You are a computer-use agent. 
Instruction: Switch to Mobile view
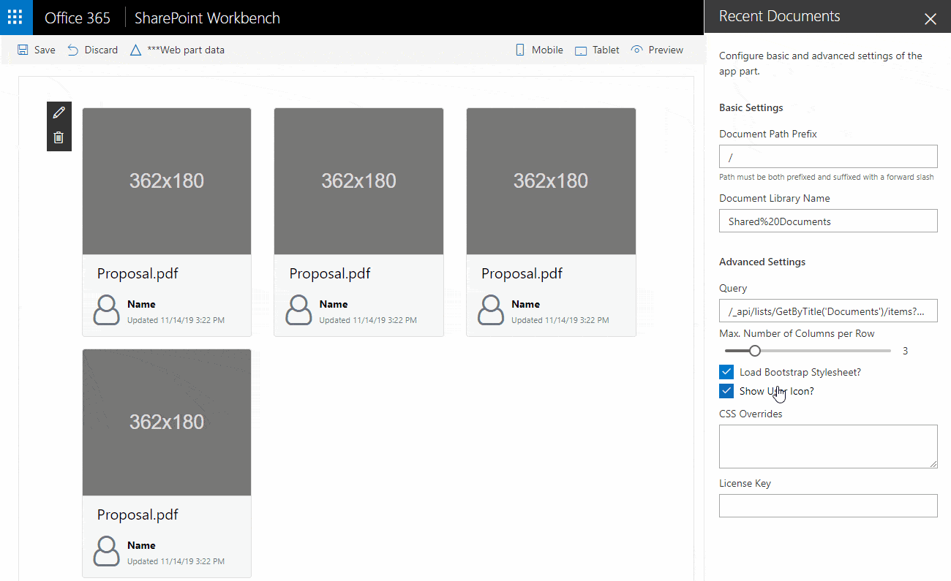pos(539,50)
